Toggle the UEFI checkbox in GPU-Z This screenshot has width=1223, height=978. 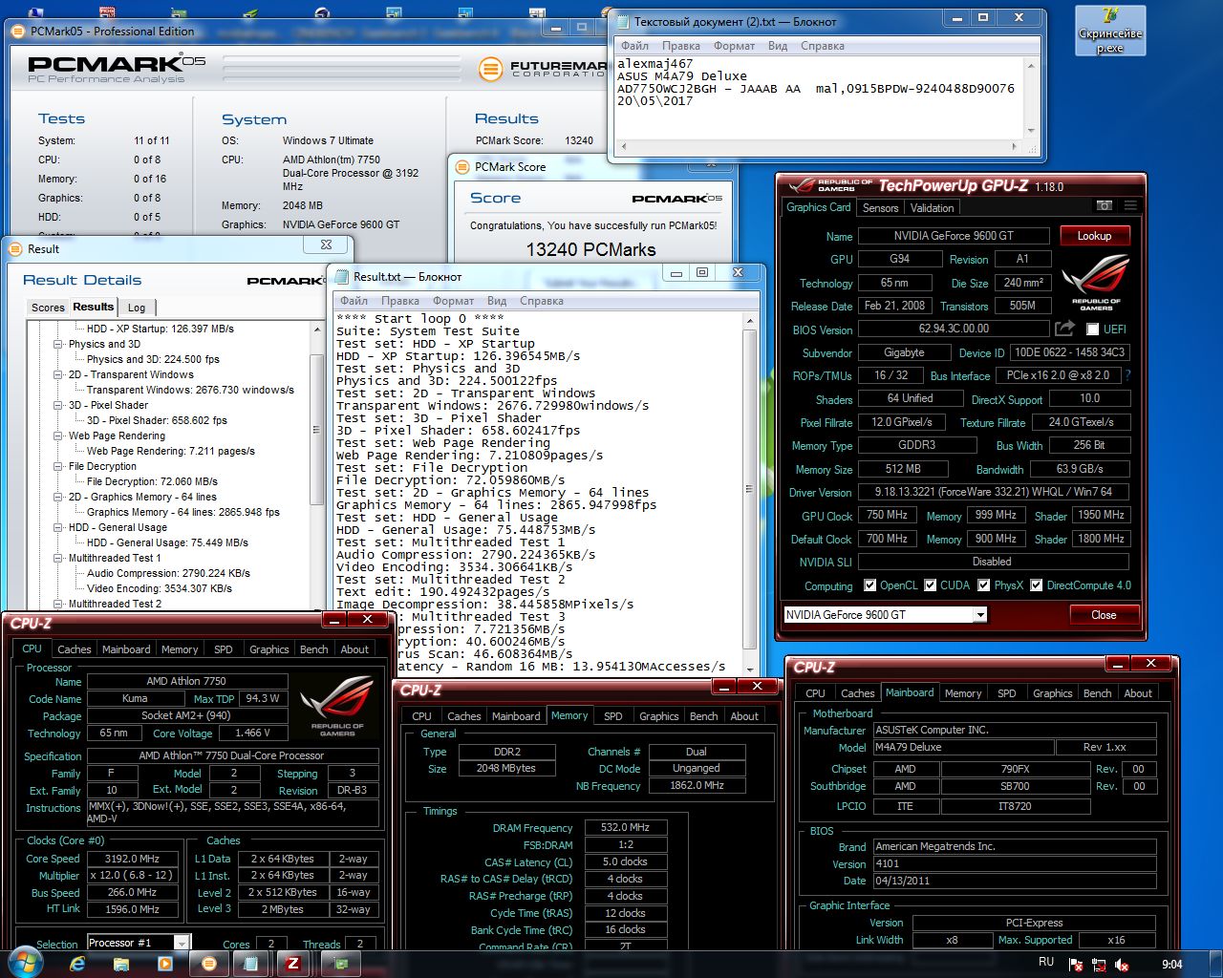click(x=1092, y=330)
